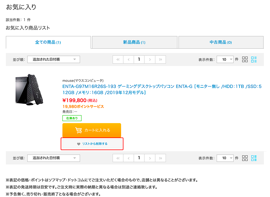270x197 pixels.
Task: Jump to last page in bottom pager
Action: (160, 158)
